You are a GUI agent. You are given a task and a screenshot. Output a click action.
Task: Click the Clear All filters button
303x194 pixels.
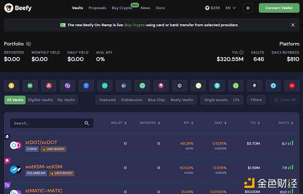coord(285,100)
